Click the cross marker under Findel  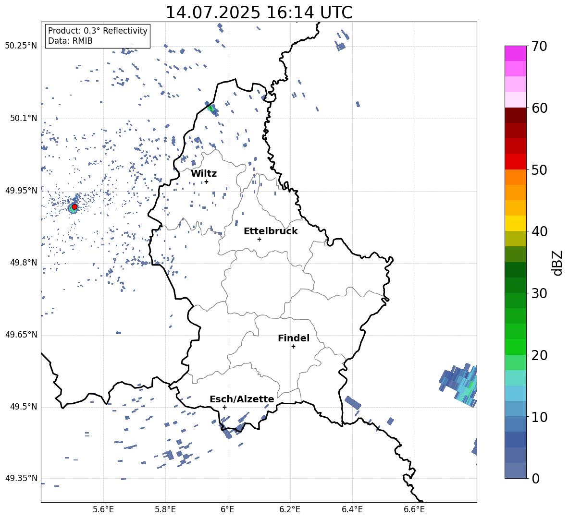tap(293, 347)
